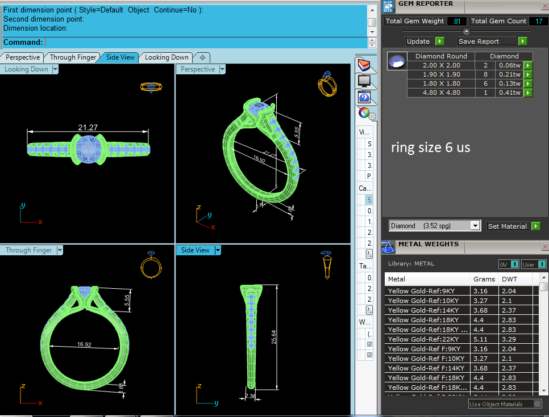Enable Use Object Materials option
The image size is (549, 417).
click(536, 404)
